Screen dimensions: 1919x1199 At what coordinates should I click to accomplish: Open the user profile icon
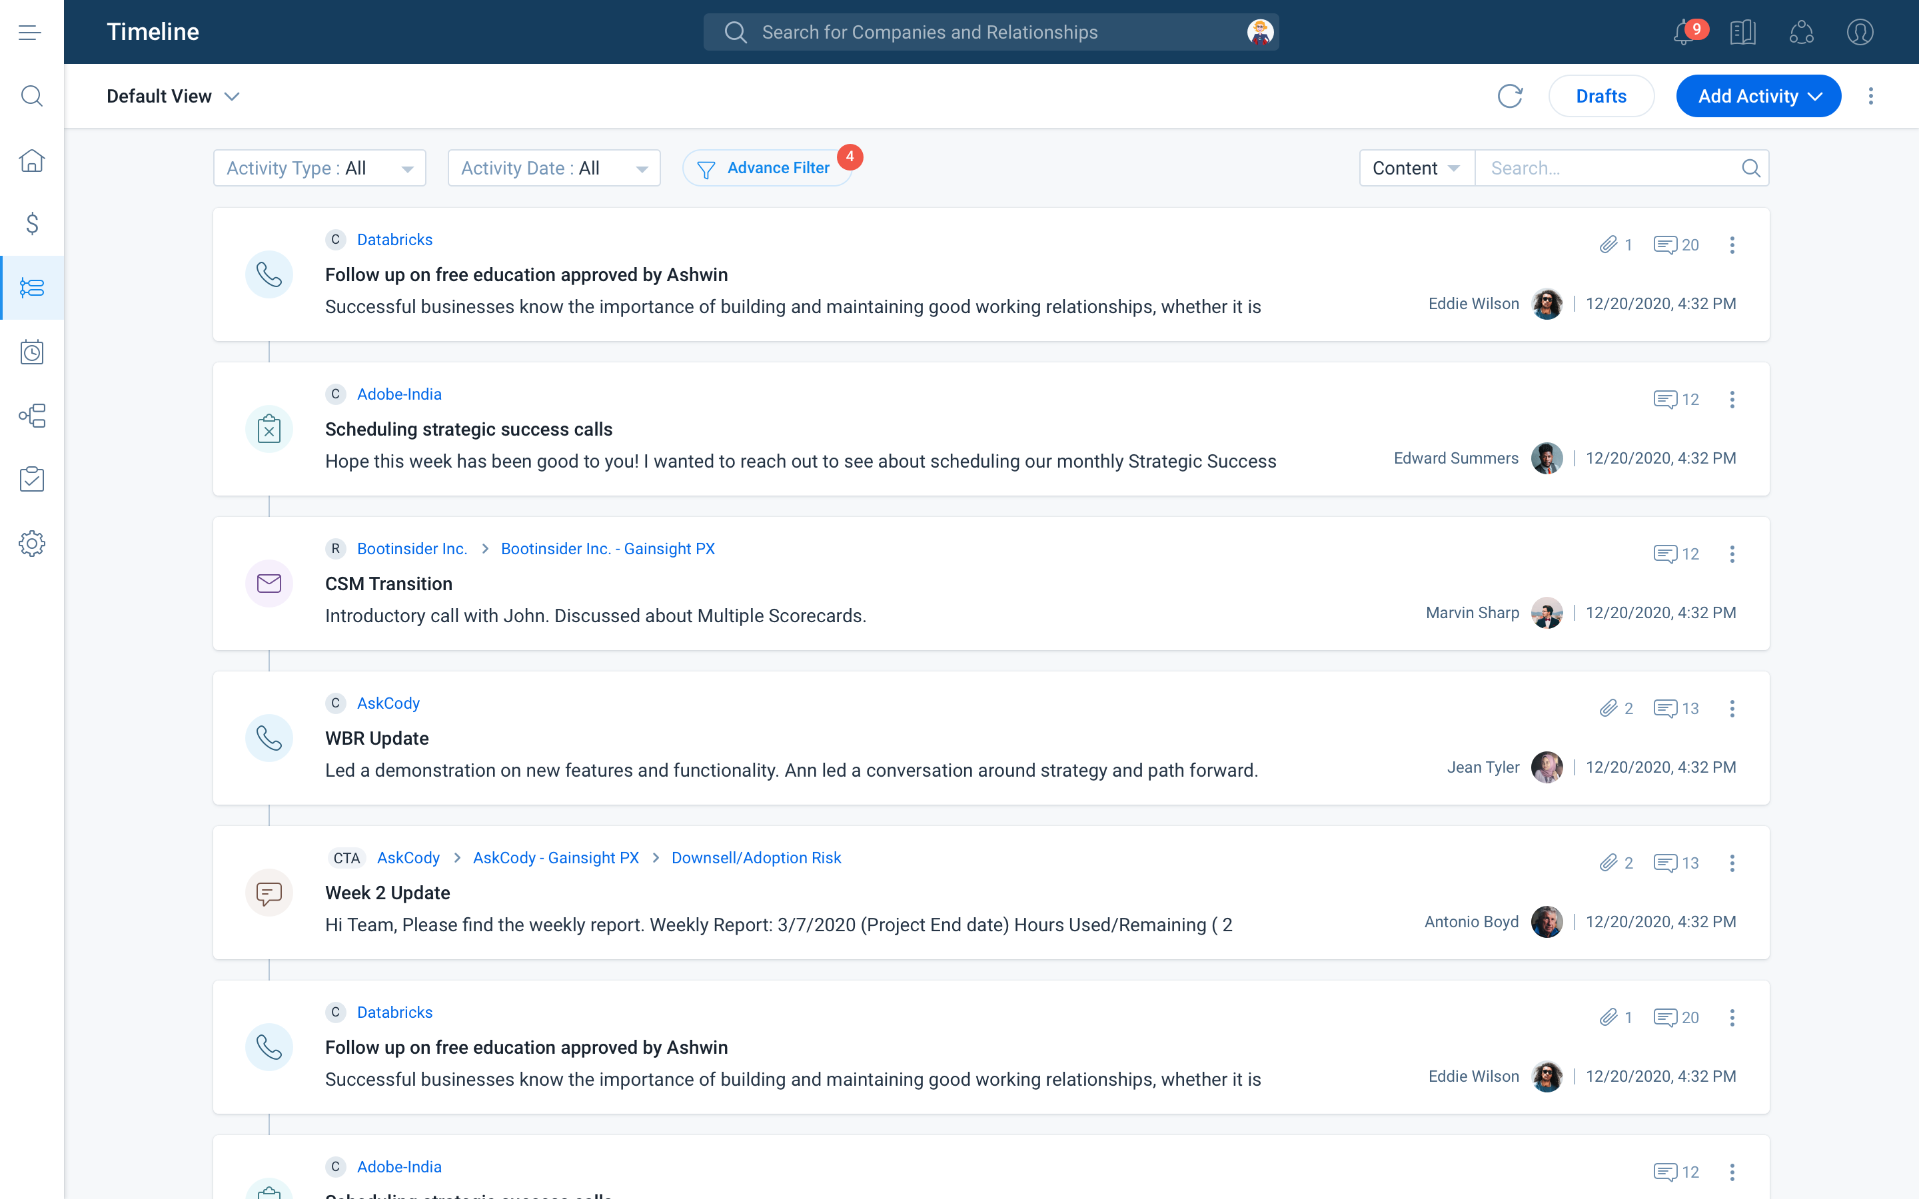pos(1860,33)
